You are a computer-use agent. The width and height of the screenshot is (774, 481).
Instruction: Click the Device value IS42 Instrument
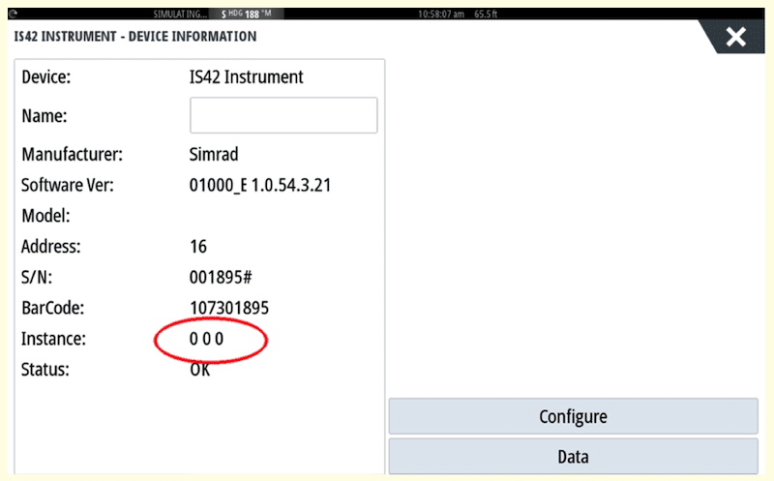[246, 76]
